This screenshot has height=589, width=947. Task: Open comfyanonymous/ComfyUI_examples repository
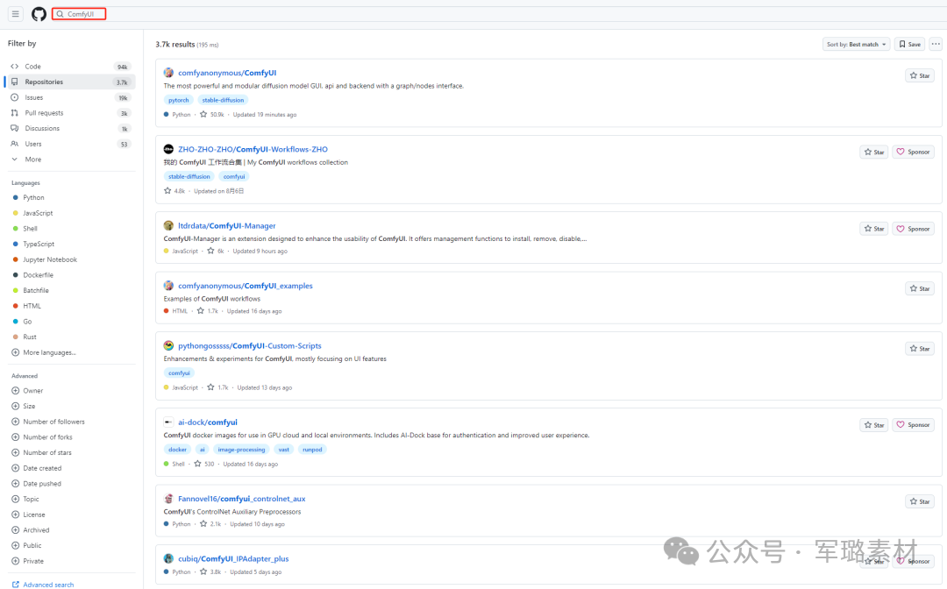point(246,286)
